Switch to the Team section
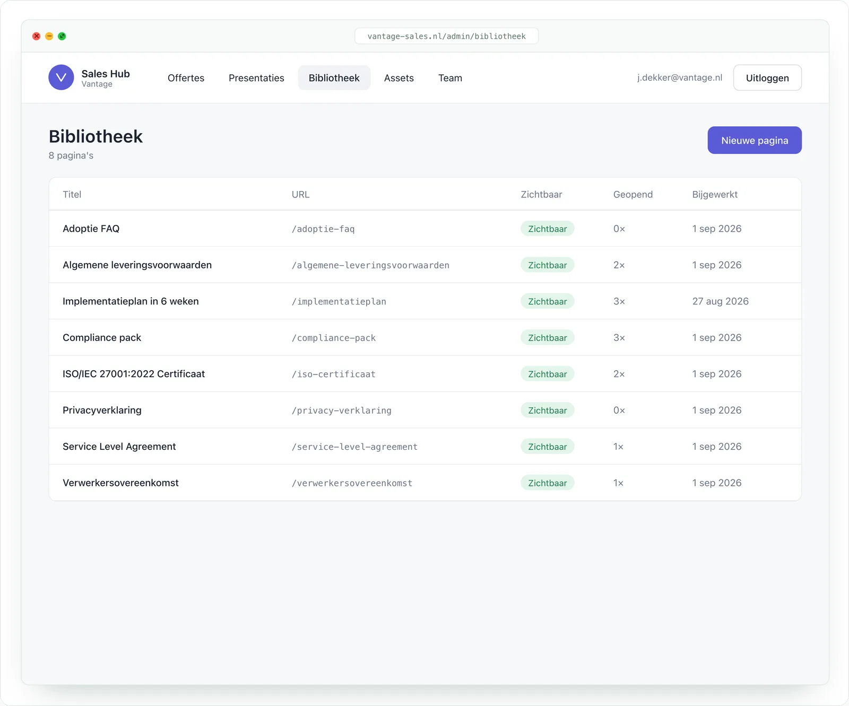Screen dimensions: 849x706 point(450,78)
